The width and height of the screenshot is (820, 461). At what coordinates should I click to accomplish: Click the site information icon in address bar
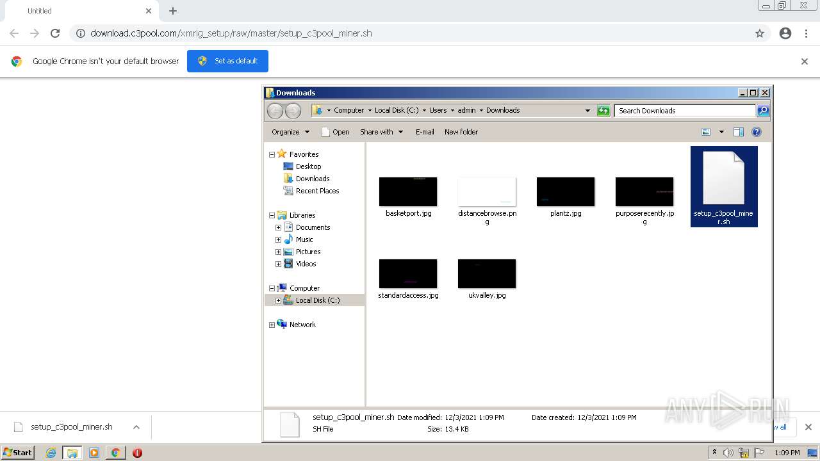(81, 33)
